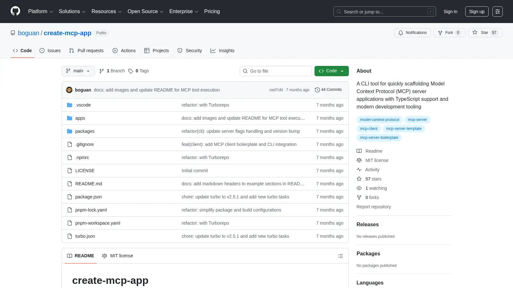Click the search magnifier icon in header
This screenshot has height=288, width=513.
point(339,12)
